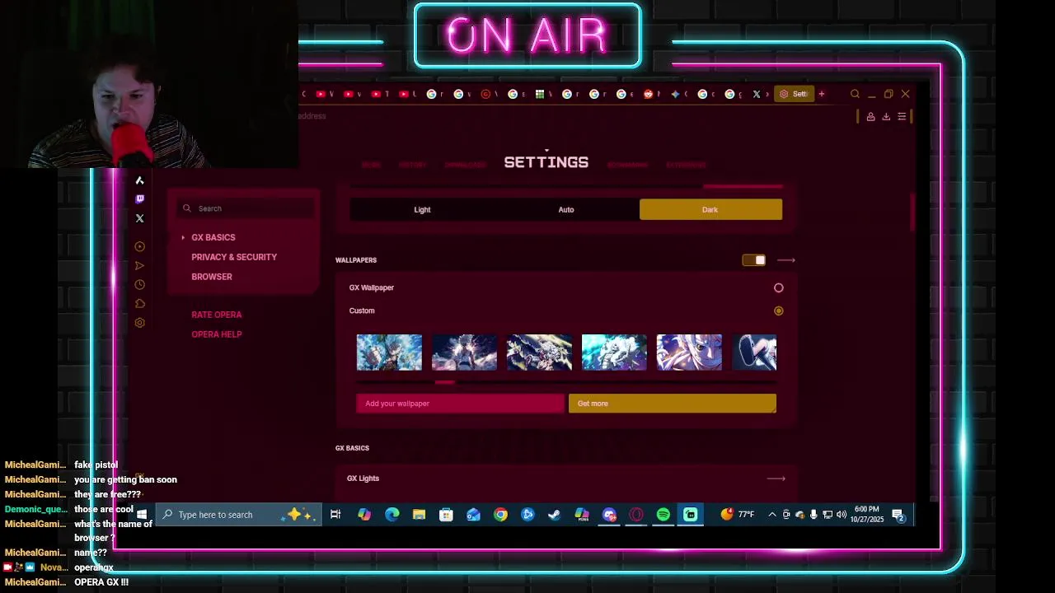Viewport: 1055px width, 593px height.
Task: Switch to the Settings browser tab
Action: tap(794, 94)
